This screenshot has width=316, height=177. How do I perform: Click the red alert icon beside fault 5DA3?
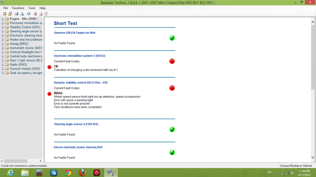(49, 94)
